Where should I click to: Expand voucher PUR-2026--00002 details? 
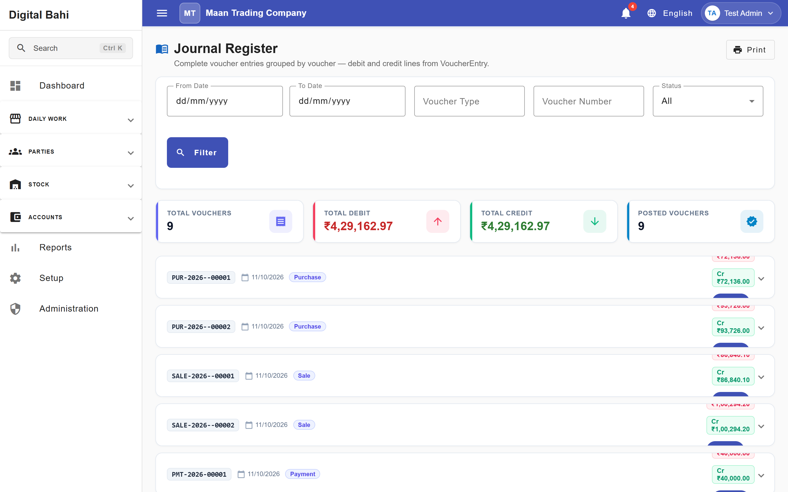click(x=761, y=328)
